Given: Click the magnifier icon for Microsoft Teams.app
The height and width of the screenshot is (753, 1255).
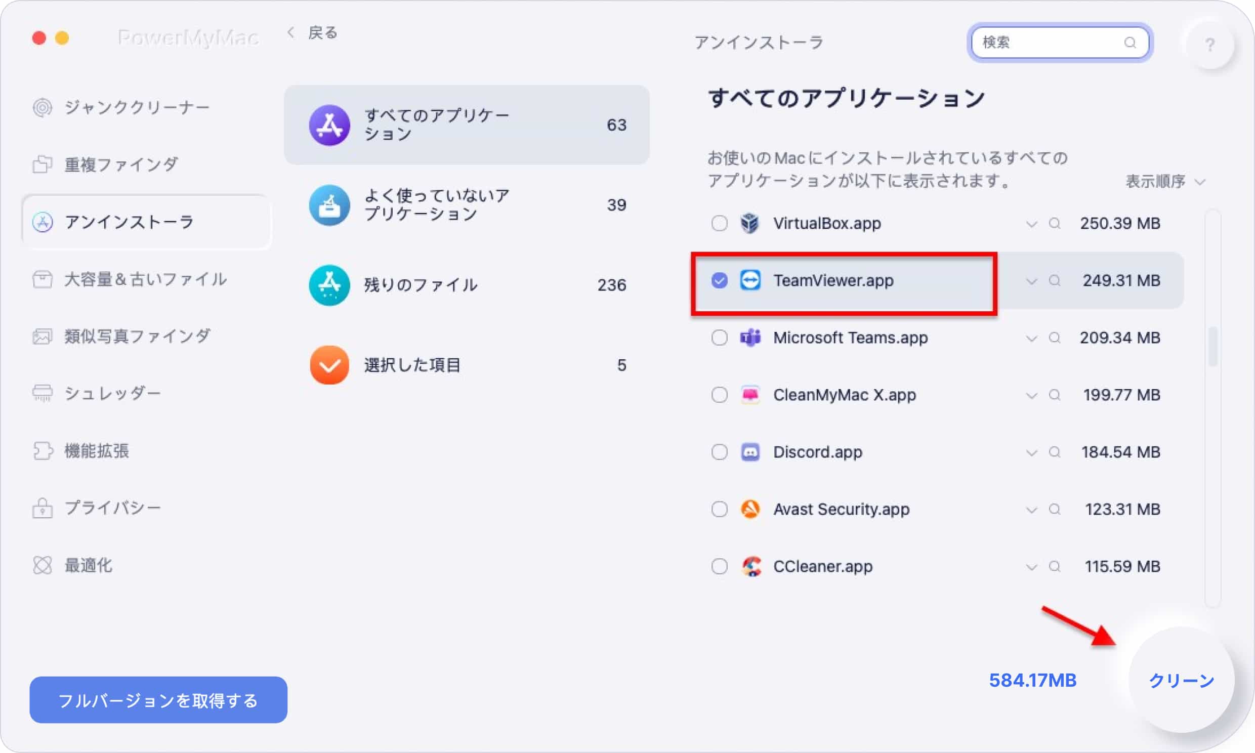Looking at the screenshot, I should click(1055, 338).
